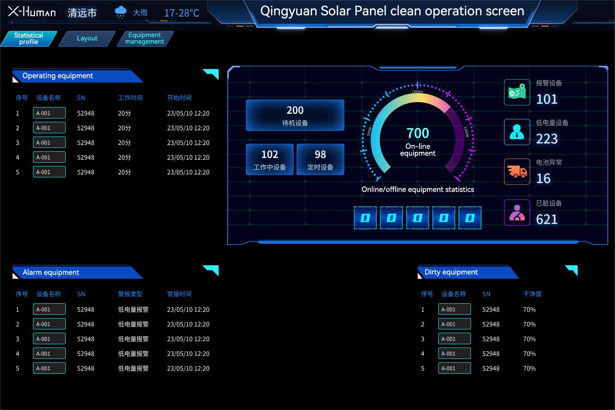Click the green map icon for 报警设备

517,92
